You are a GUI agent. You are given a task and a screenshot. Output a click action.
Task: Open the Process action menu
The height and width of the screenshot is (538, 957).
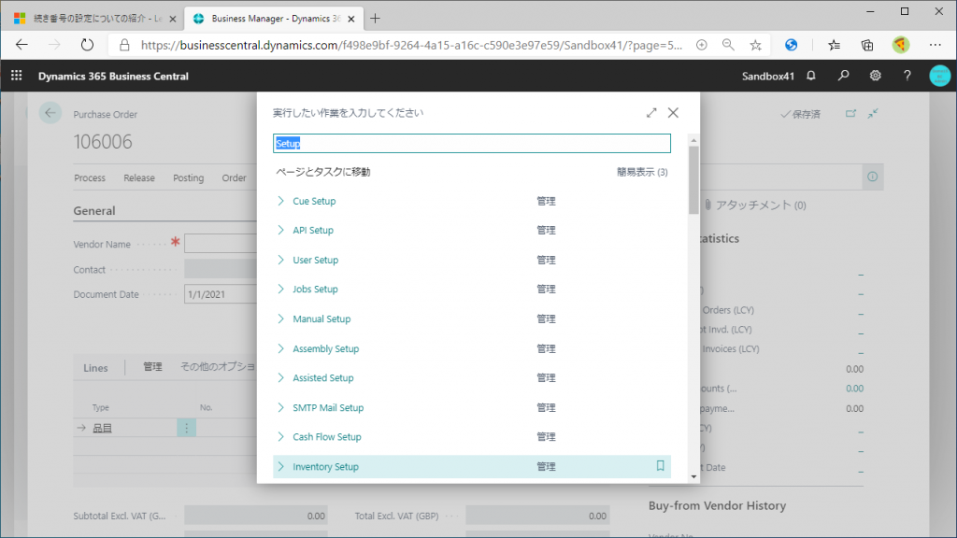point(90,178)
